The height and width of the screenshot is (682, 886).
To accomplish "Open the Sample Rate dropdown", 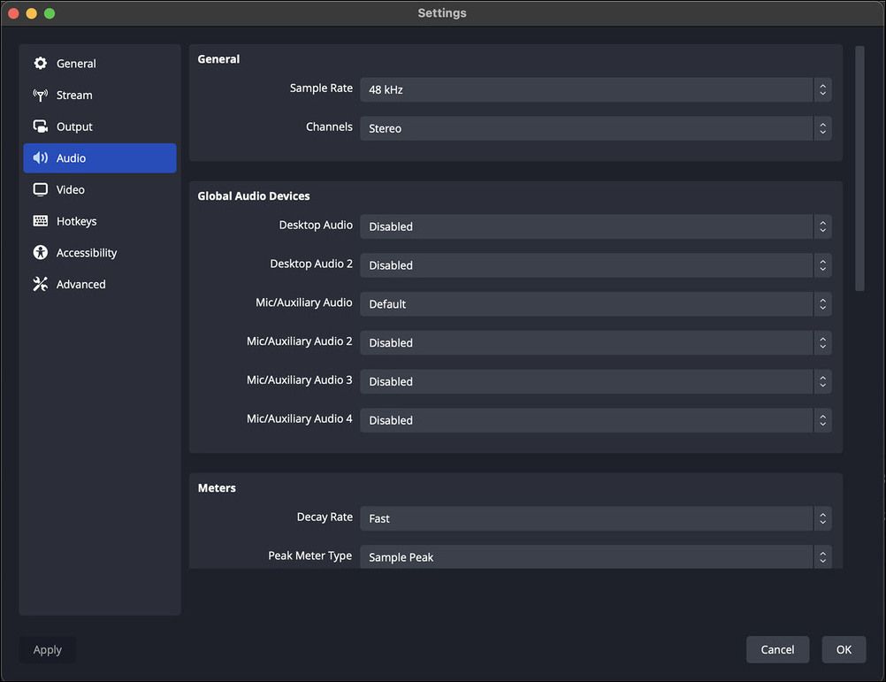I will point(595,89).
